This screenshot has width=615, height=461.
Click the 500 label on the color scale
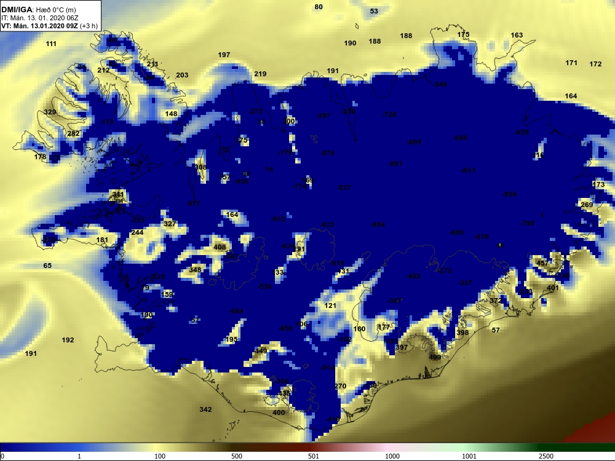click(237, 456)
